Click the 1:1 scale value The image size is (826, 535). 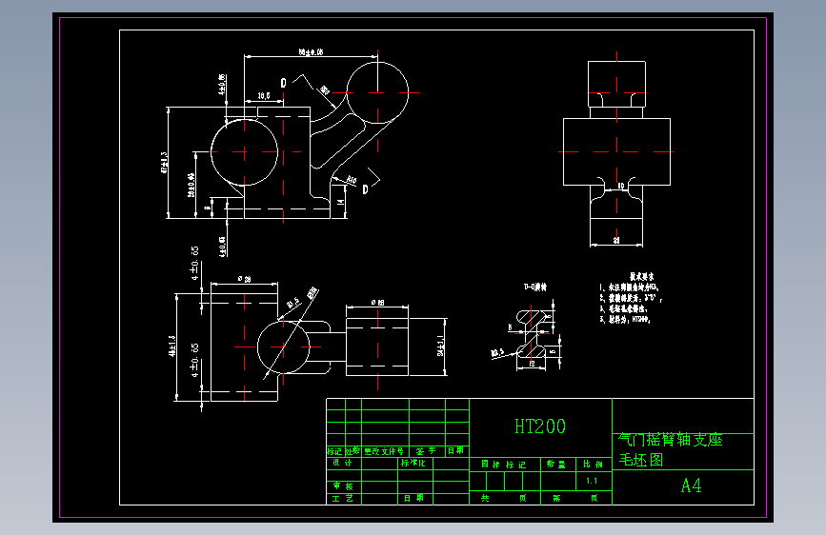(592, 481)
